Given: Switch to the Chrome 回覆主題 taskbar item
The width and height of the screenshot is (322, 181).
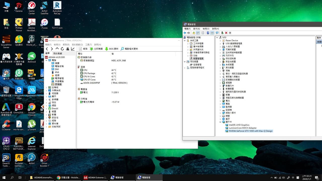Looking at the screenshot, I should point(68,177).
